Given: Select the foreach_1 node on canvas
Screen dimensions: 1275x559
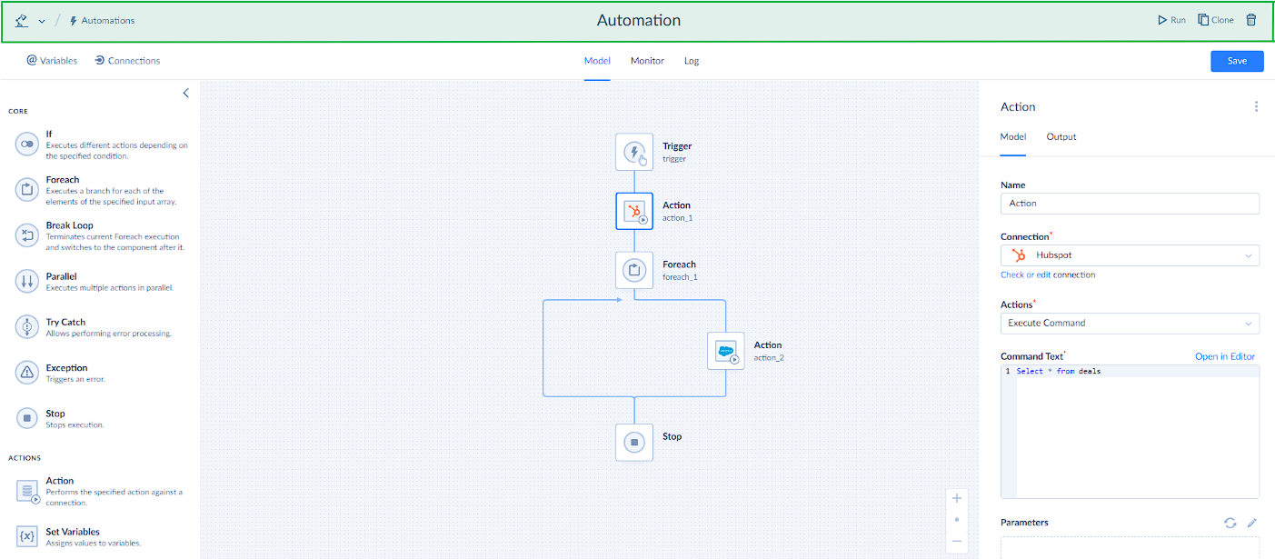Looking at the screenshot, I should (x=634, y=270).
